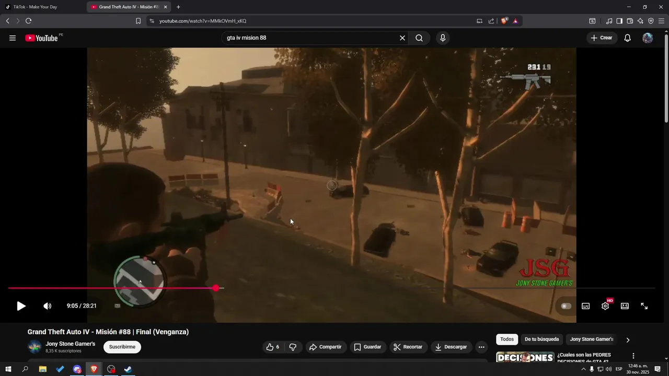Open Brave VPN shield icon

pyautogui.click(x=651, y=21)
